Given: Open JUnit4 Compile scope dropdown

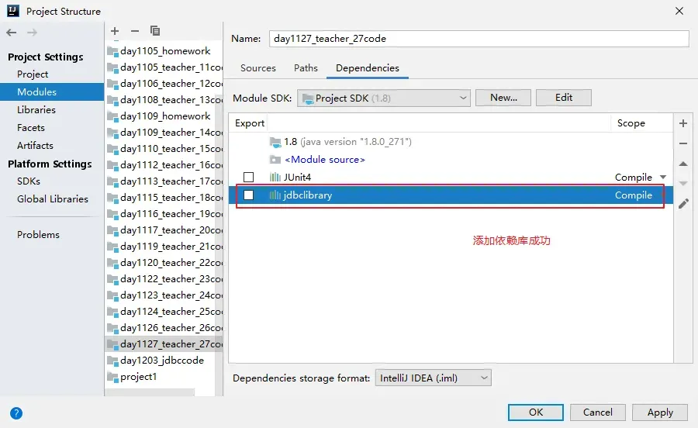Looking at the screenshot, I should [x=662, y=178].
